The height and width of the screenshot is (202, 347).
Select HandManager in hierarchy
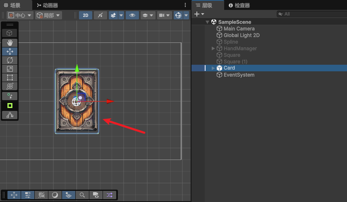[240, 49]
